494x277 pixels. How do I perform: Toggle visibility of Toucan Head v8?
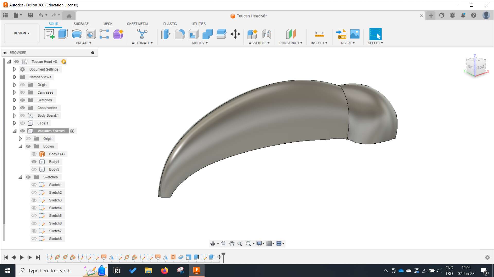17,62
